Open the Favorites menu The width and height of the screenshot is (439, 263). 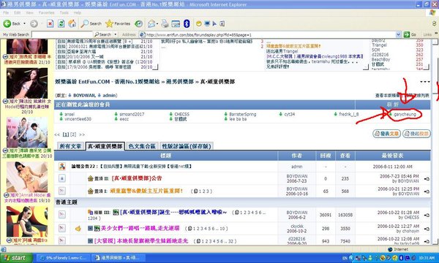click(x=47, y=12)
